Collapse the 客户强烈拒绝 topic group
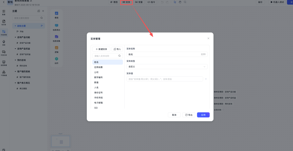 (15, 71)
